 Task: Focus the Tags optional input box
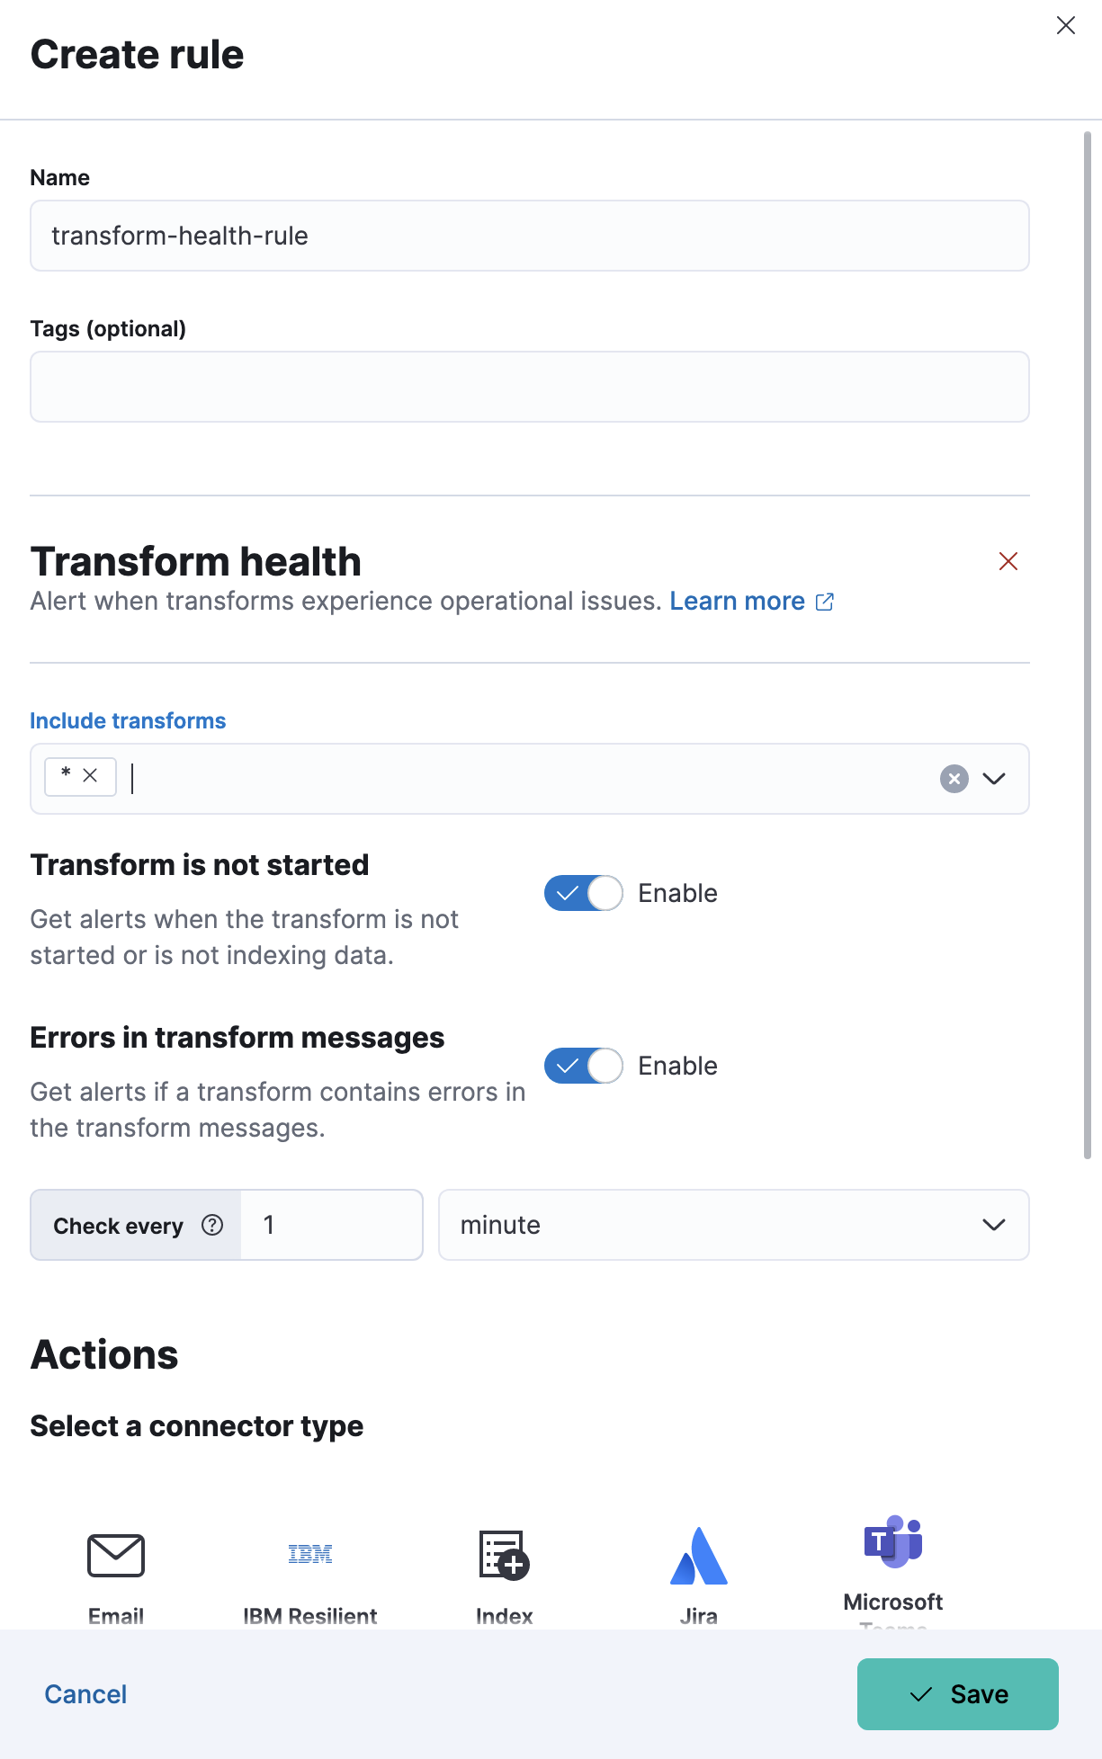click(x=529, y=387)
